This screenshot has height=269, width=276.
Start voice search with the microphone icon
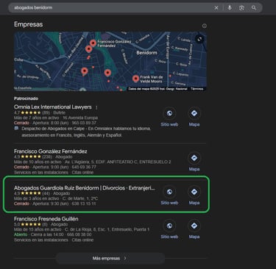click(x=230, y=8)
